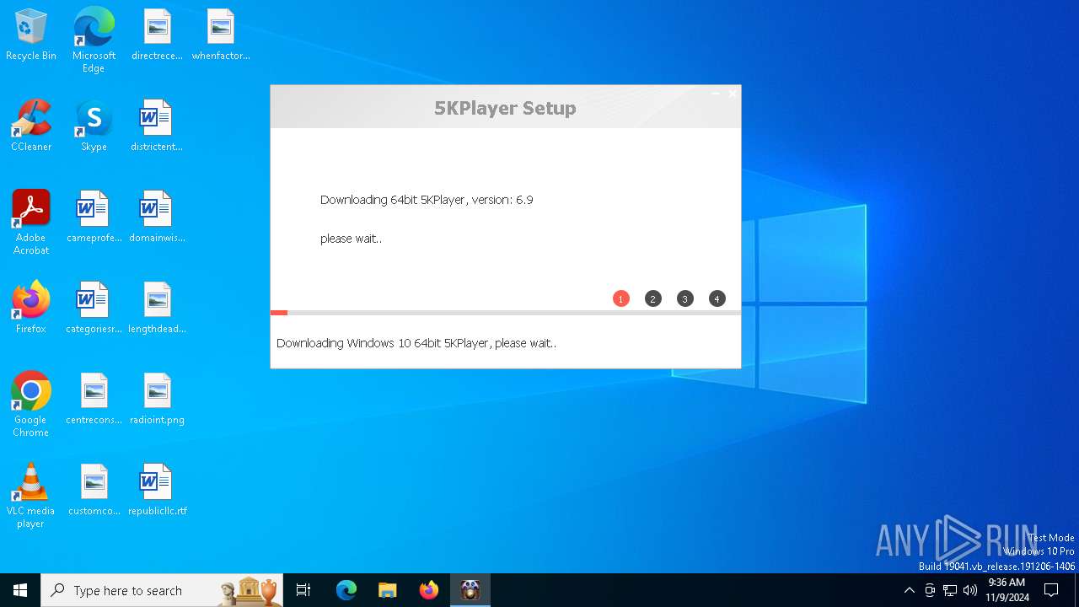Screen dimensions: 1079x607
Task: Select the republicllc.rtf document
Action: [x=157, y=491]
